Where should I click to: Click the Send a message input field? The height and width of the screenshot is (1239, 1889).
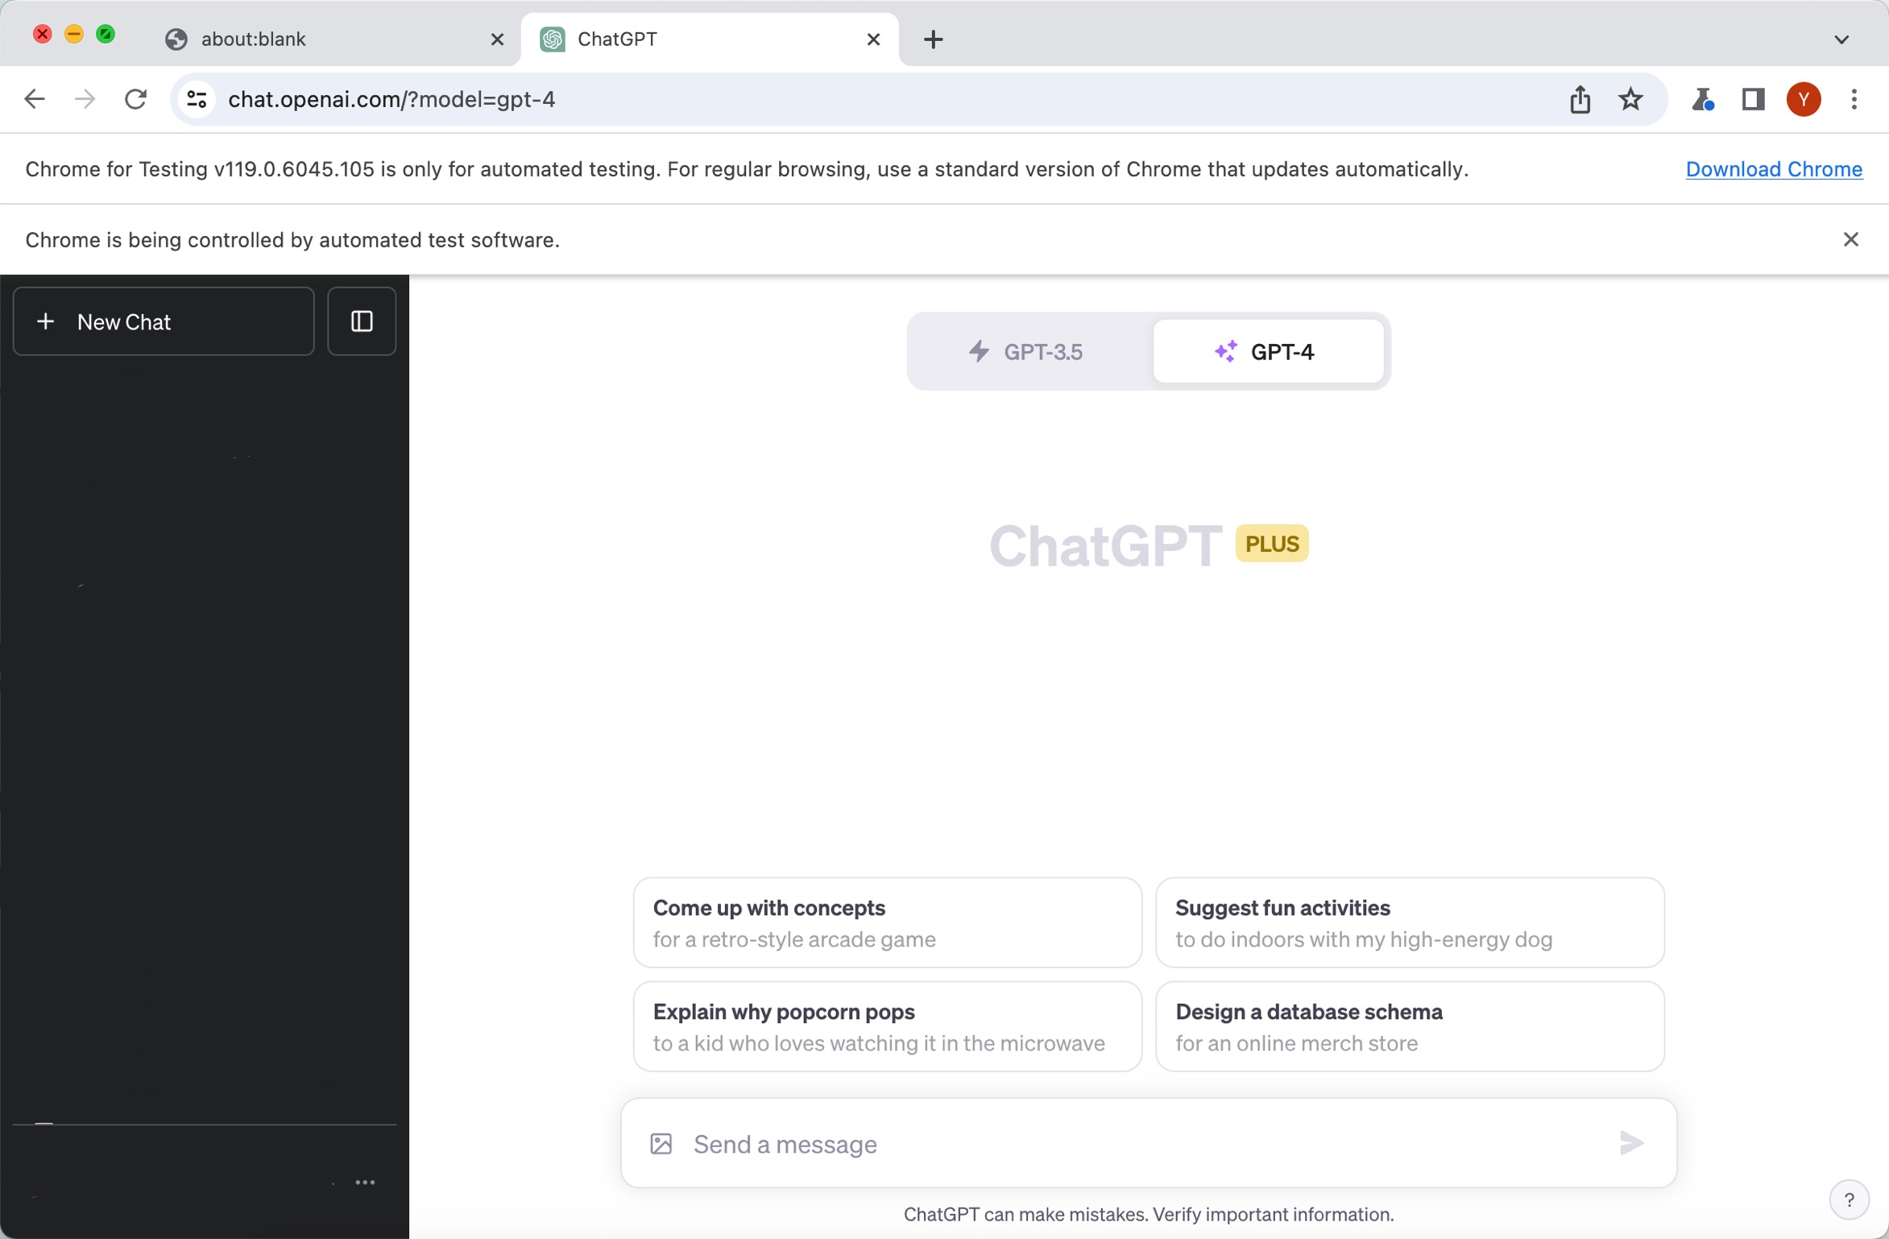(x=1148, y=1144)
